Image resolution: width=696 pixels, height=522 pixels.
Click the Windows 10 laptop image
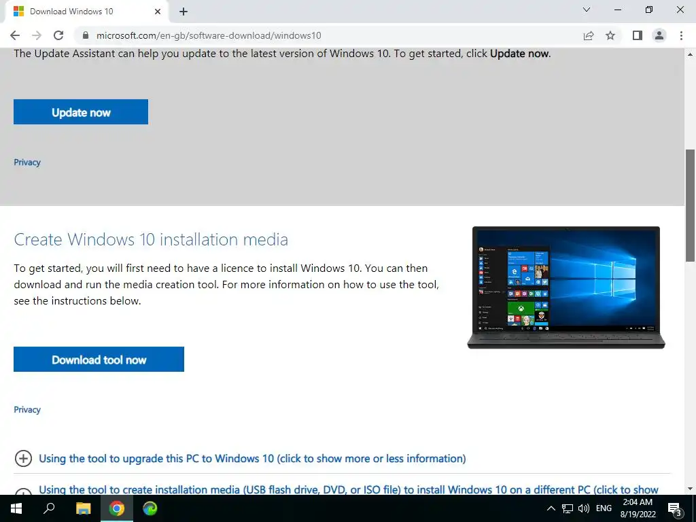click(x=566, y=288)
